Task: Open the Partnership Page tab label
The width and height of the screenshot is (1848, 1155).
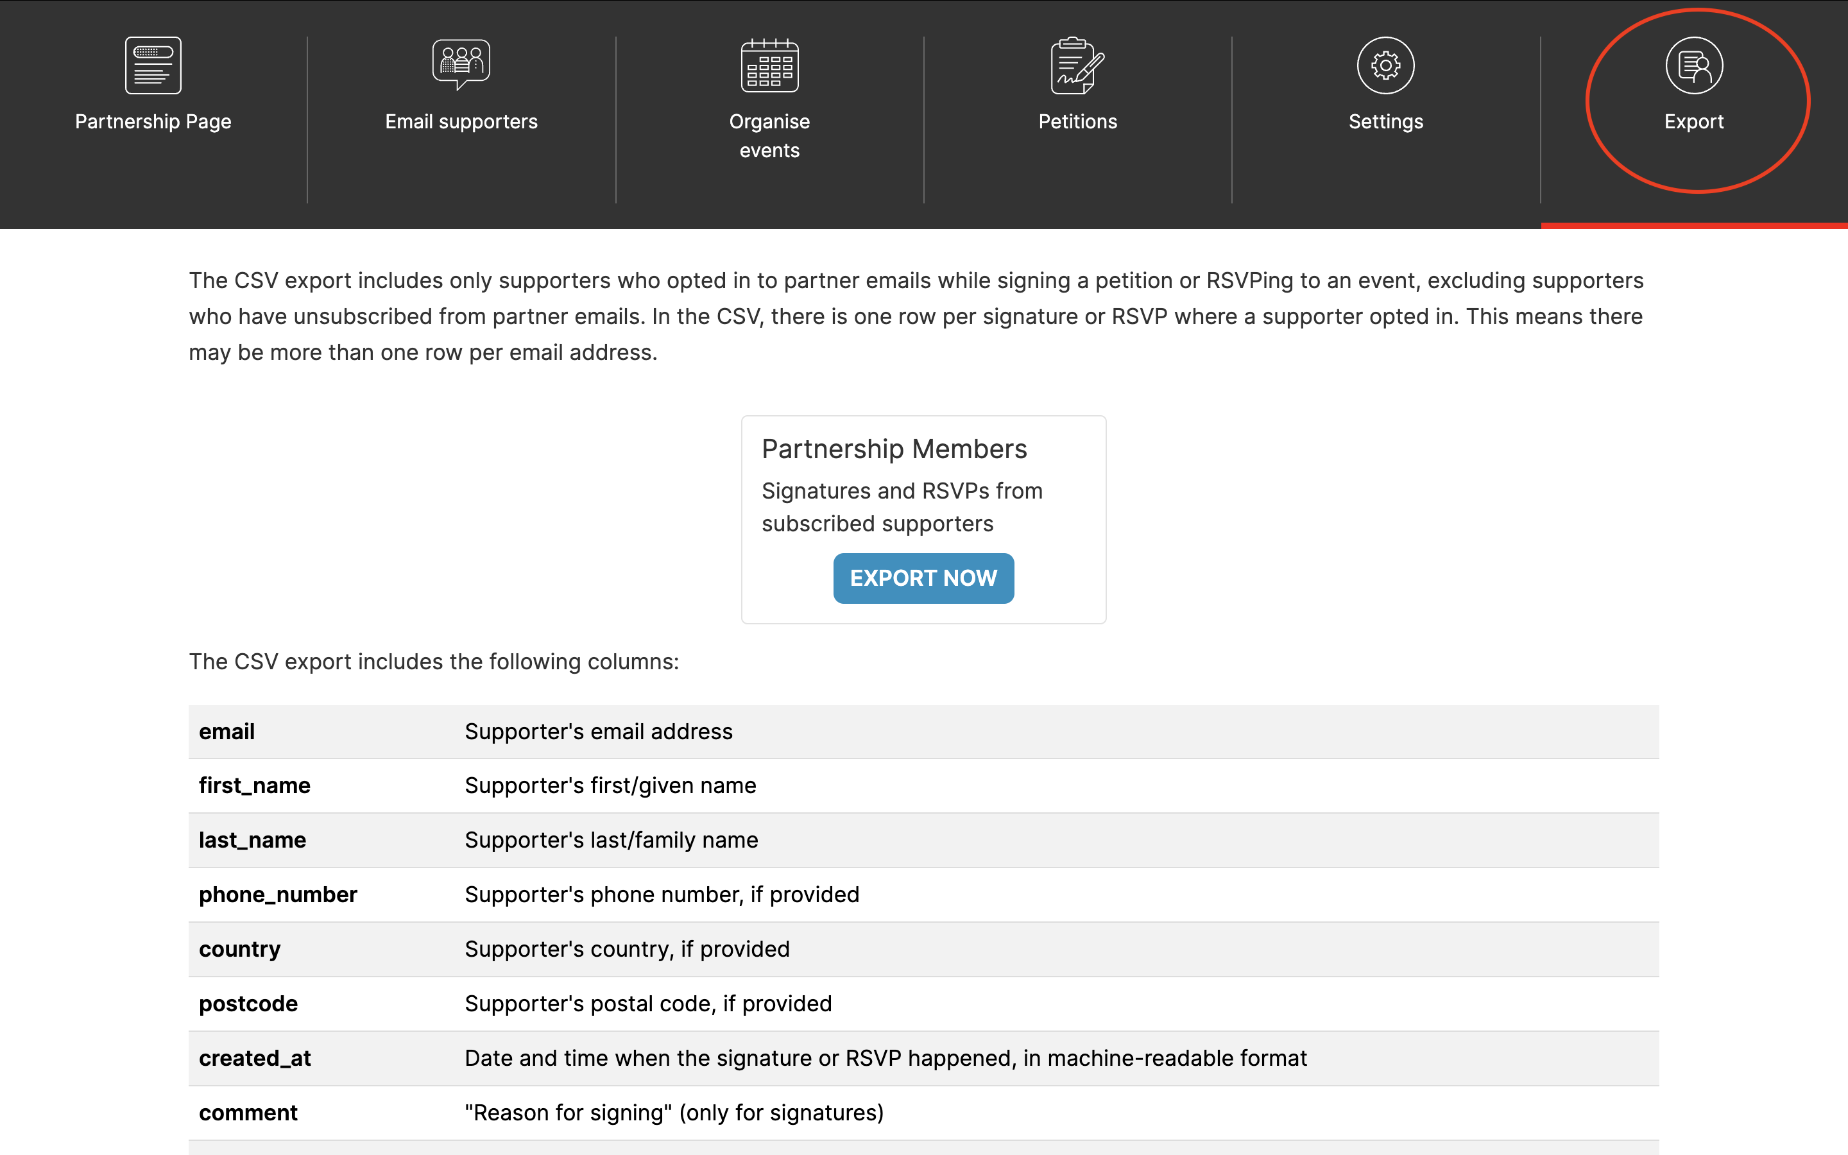Action: [x=153, y=121]
